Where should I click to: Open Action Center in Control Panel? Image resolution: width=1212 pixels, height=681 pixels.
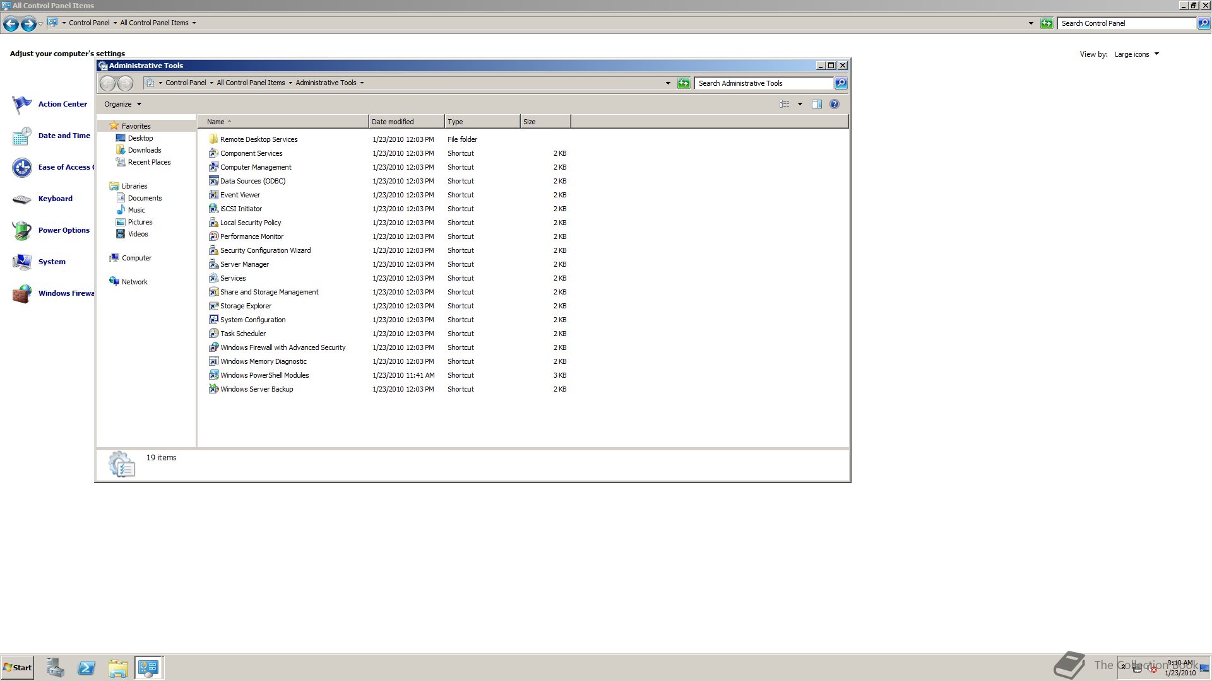coord(22,104)
